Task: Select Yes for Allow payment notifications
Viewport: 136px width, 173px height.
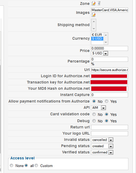Action: [107, 101]
